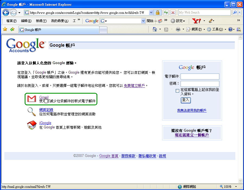The image size is (244, 190).
Task: Expand the address bar history dropdown
Action: pyautogui.click(x=151, y=12)
